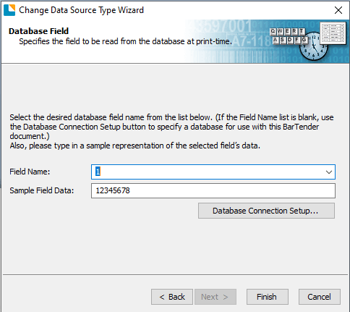Close the Change Data Source Type Wizard

click(338, 10)
